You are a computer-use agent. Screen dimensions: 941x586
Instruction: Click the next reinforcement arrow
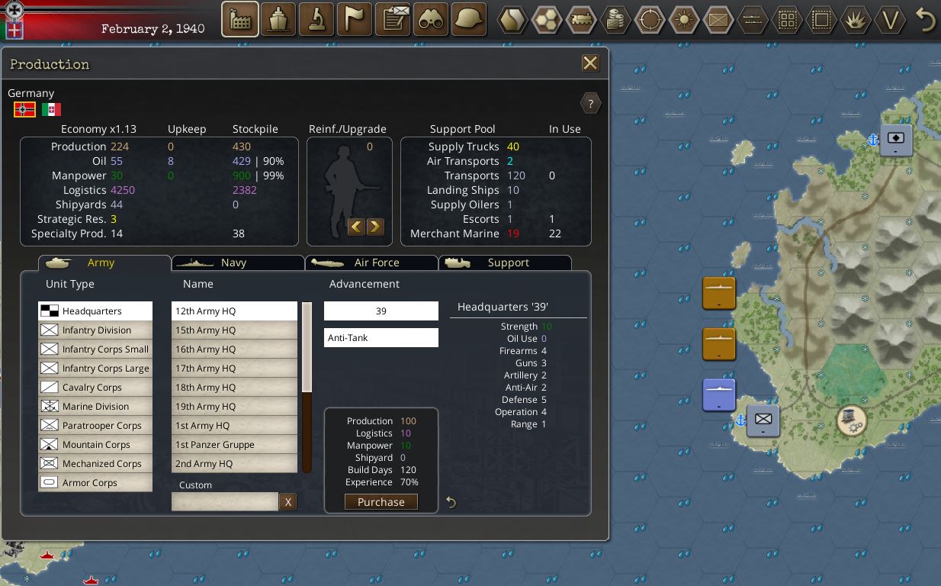(374, 227)
